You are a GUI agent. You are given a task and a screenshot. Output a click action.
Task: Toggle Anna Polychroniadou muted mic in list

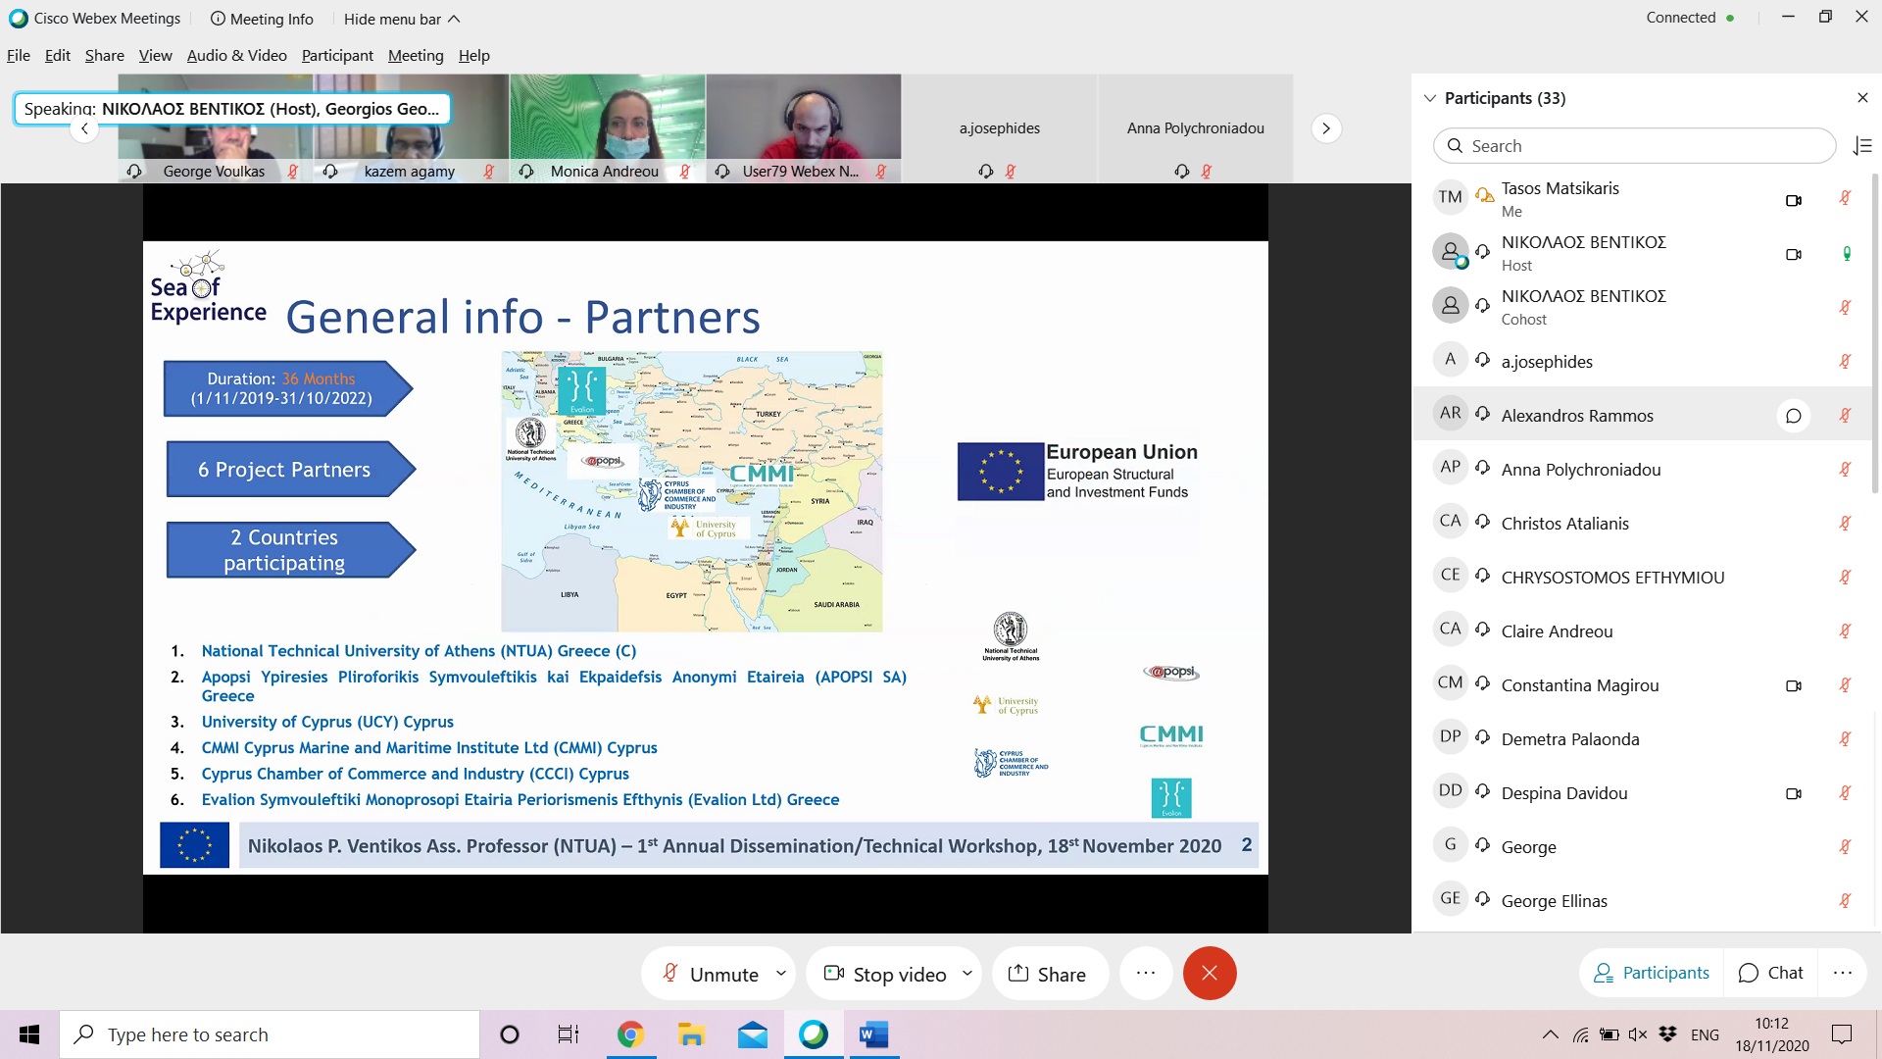pos(1845,469)
